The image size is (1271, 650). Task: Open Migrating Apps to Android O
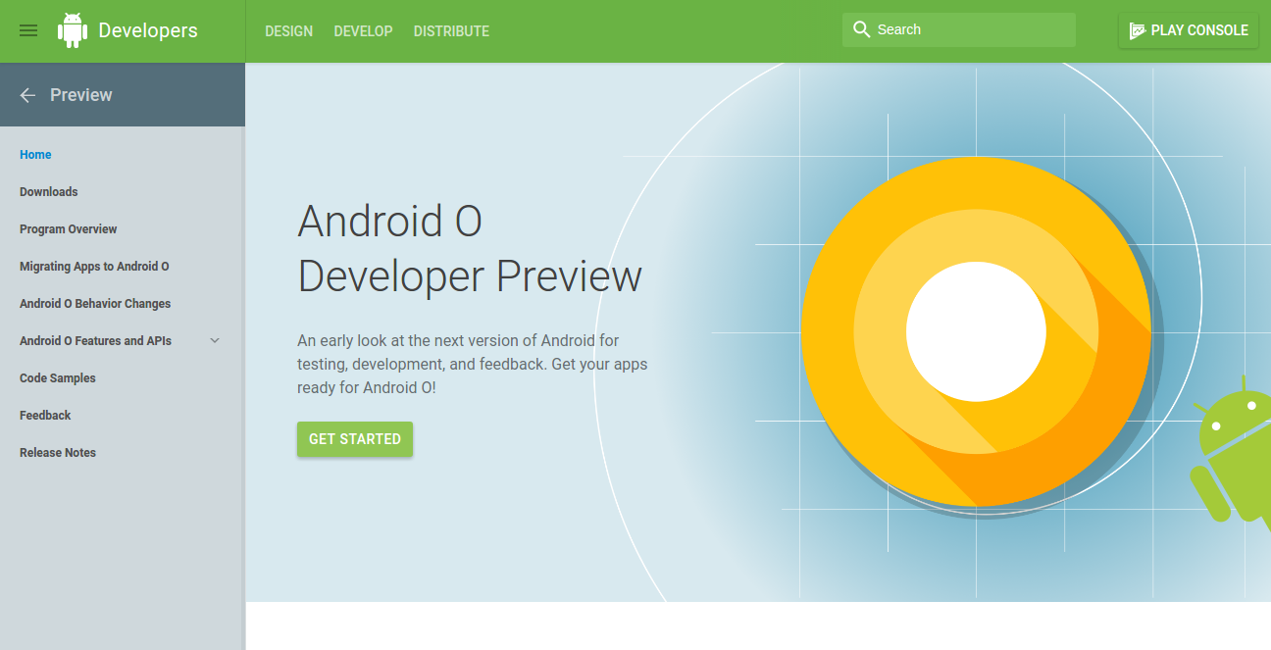tap(94, 267)
